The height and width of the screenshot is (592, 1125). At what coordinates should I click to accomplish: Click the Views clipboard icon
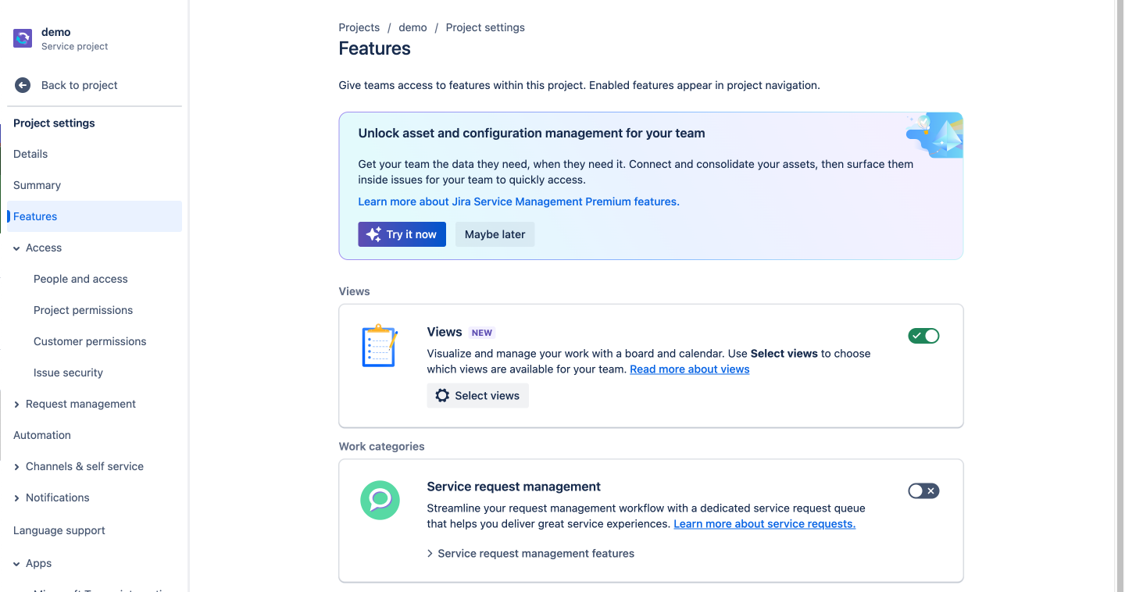[380, 346]
